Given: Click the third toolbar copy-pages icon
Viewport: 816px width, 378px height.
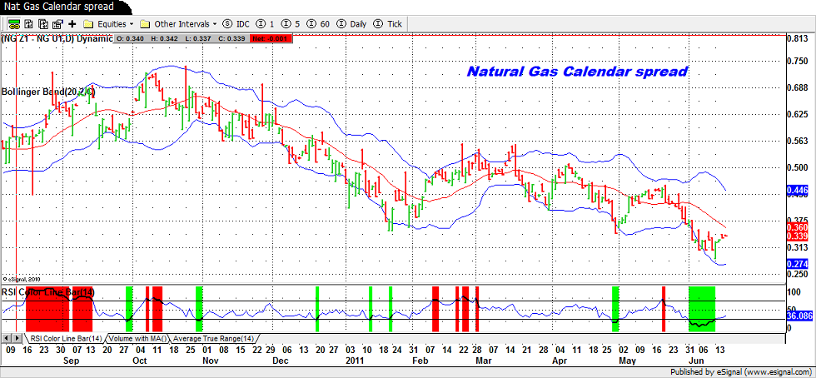Looking at the screenshot, I should pyautogui.click(x=41, y=24).
